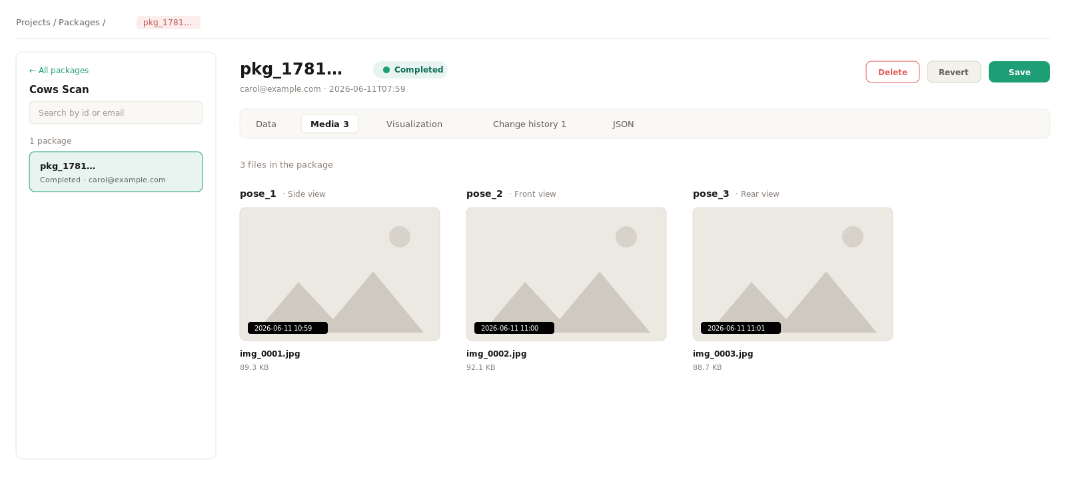1066x479 pixels.
Task: Click the Cows Scan project title
Action: [59, 89]
